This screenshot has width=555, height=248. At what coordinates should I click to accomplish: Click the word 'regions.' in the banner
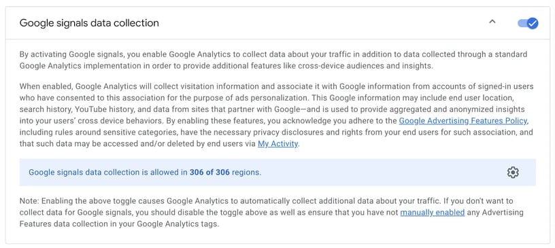246,173
